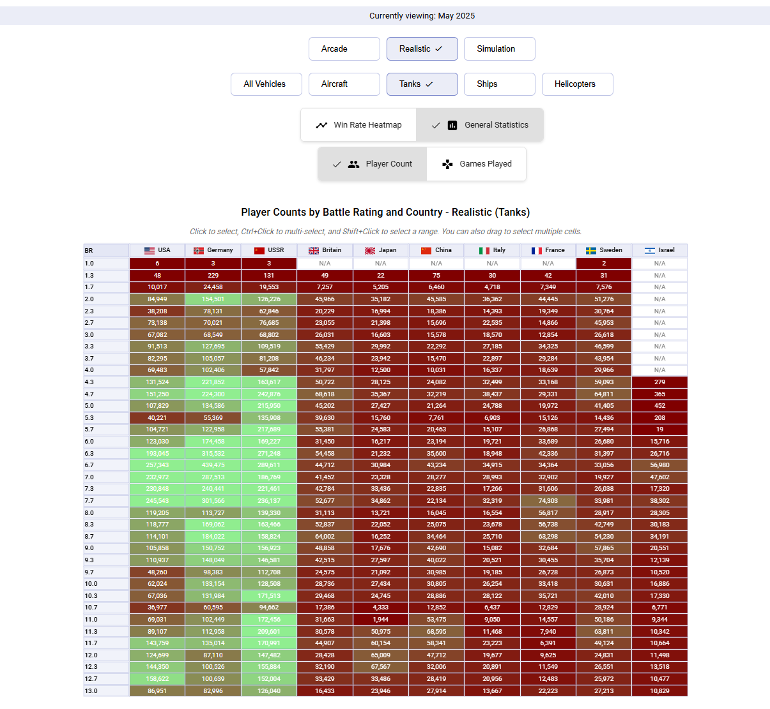The image size is (770, 709).
Task: Select Japan cell showing 1,944
Action: click(381, 620)
